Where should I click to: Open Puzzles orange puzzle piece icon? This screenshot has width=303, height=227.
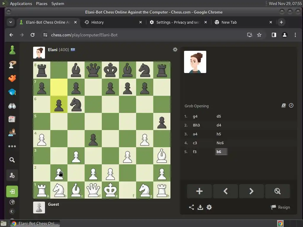pos(12,78)
